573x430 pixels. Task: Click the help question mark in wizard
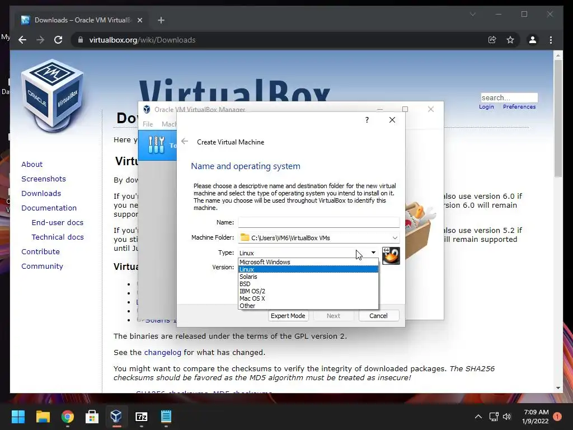click(x=367, y=120)
